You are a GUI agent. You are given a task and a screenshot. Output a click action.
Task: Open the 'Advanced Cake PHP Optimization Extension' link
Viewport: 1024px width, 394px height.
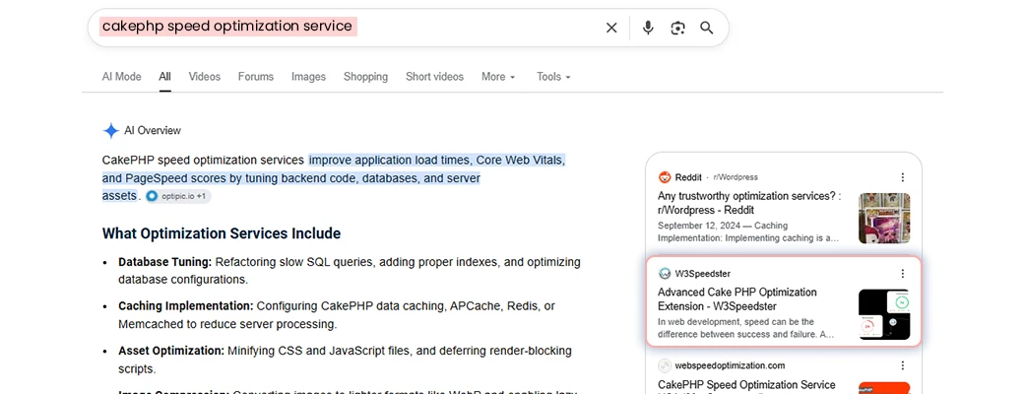coord(737,299)
